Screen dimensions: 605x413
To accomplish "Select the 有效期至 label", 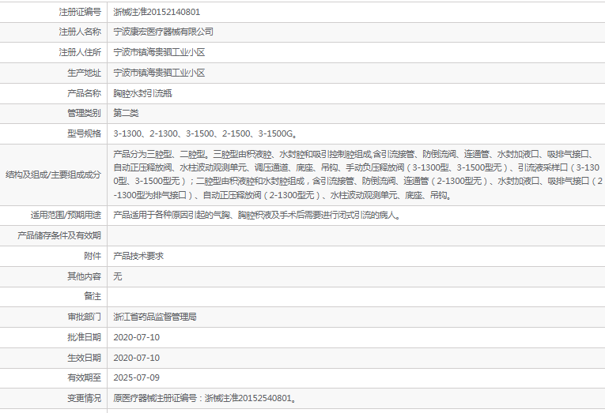I will point(84,377).
